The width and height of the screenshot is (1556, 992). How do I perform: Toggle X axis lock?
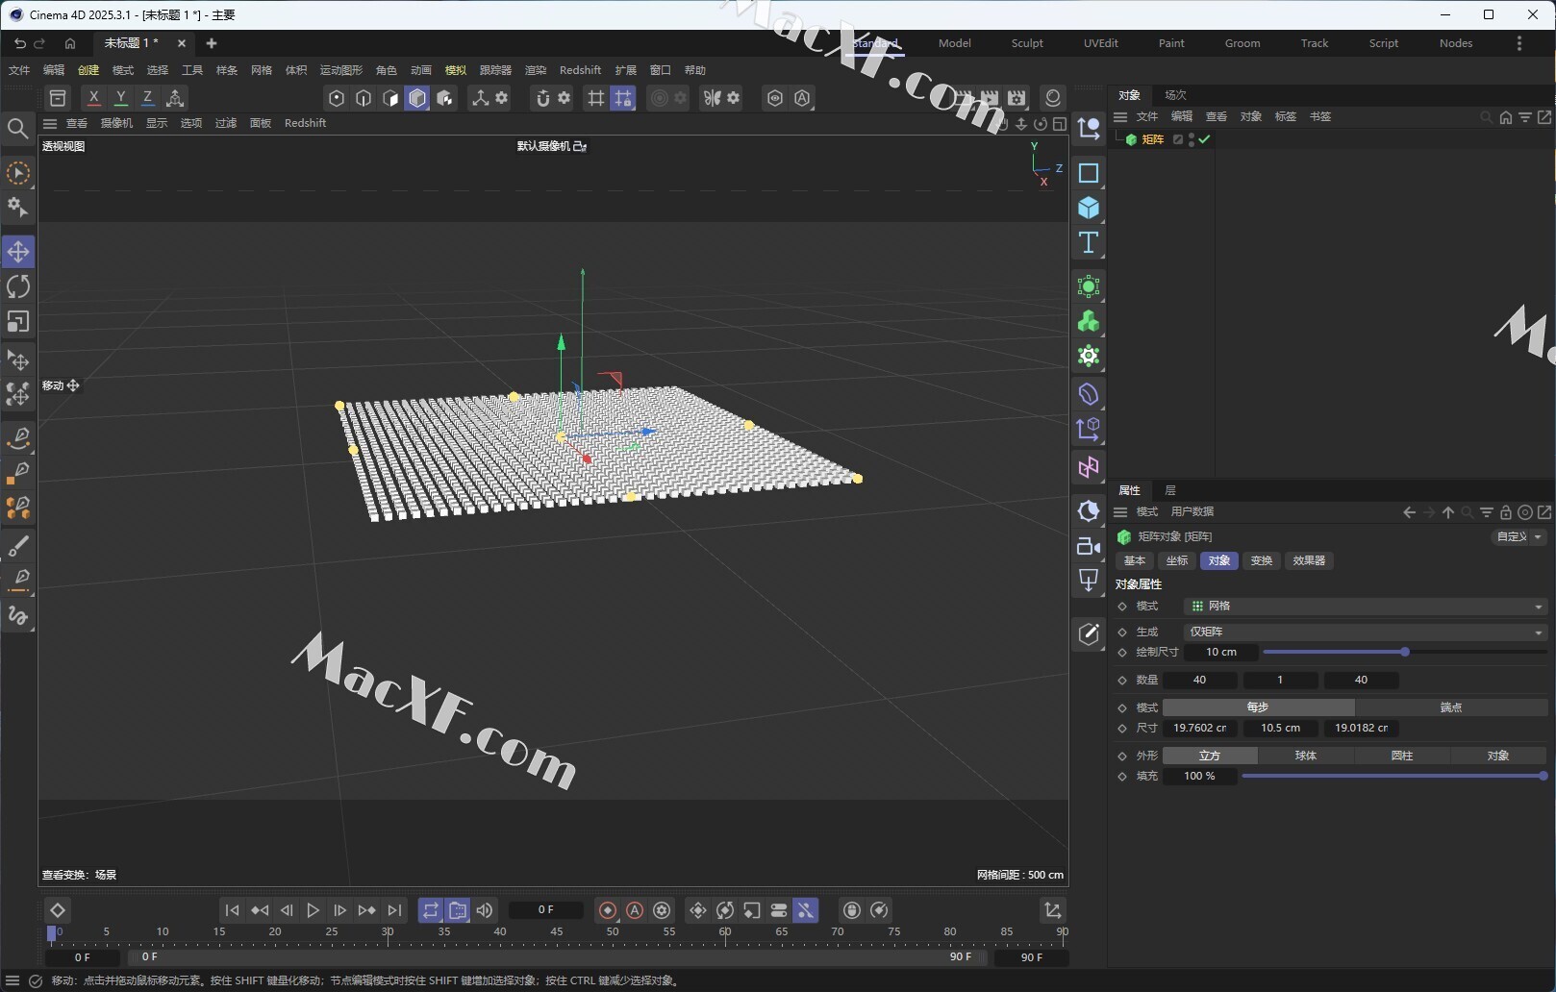tap(93, 98)
